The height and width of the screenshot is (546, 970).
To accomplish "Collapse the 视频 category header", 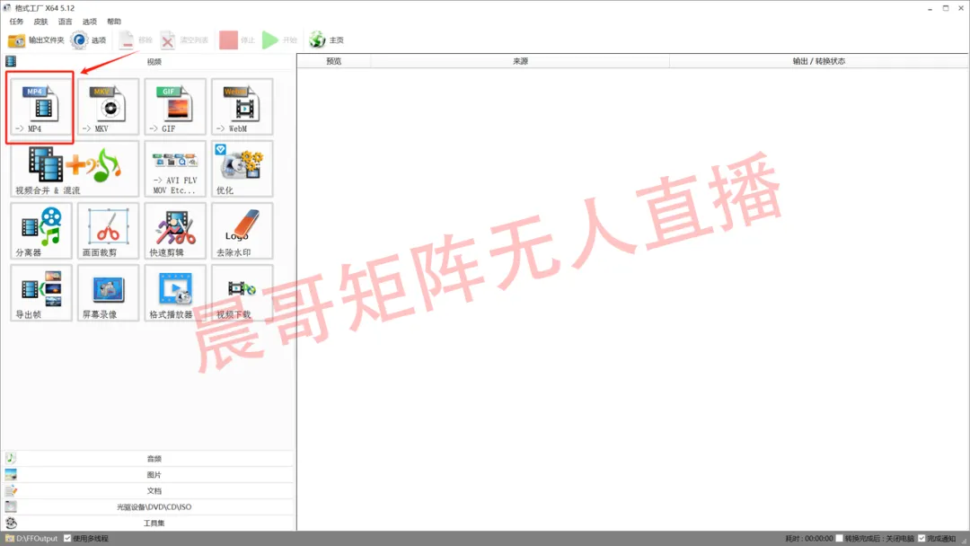I will coord(148,61).
